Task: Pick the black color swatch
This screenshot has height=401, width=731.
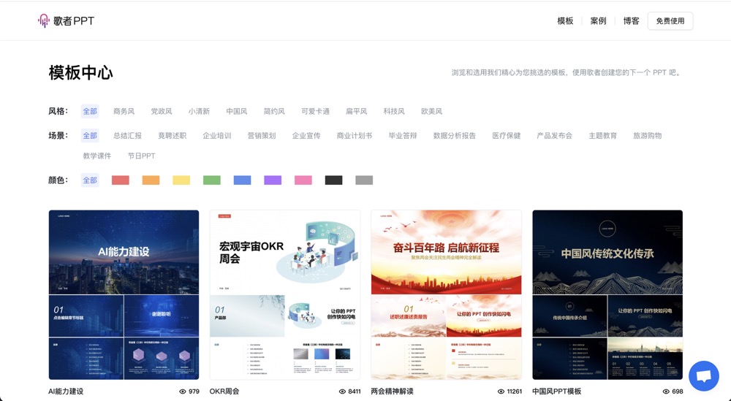Action: pos(334,180)
